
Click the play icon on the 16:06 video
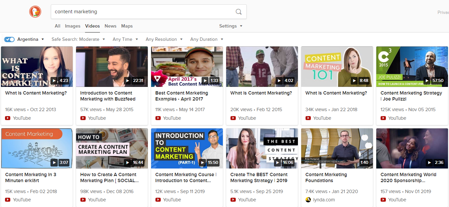(x=277, y=163)
